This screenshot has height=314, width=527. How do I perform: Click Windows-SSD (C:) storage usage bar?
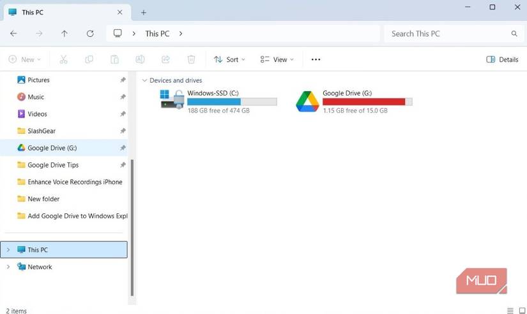coord(232,101)
